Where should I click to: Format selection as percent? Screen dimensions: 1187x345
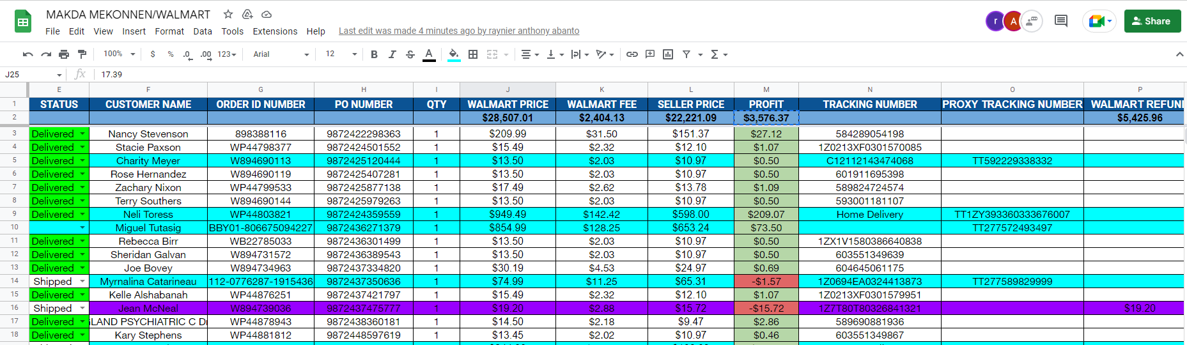pyautogui.click(x=171, y=54)
